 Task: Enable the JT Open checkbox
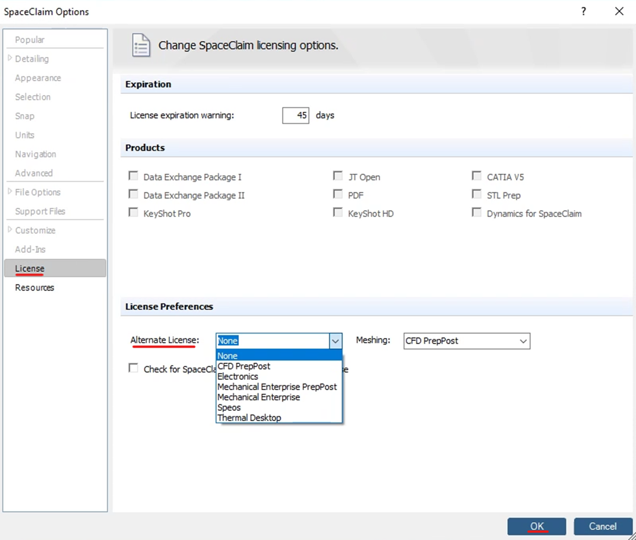coord(338,176)
